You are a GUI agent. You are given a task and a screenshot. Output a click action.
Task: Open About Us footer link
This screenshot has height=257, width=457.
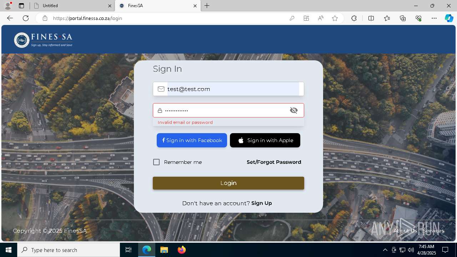(x=405, y=231)
